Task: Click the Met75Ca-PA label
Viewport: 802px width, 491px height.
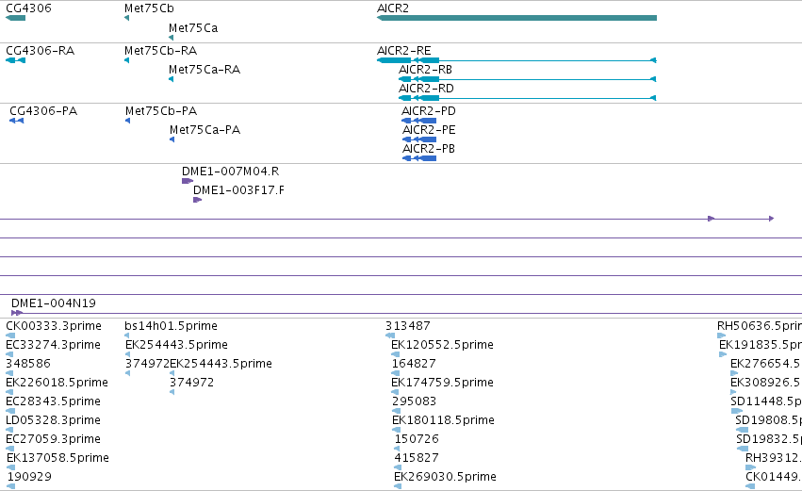Action: pyautogui.click(x=205, y=130)
